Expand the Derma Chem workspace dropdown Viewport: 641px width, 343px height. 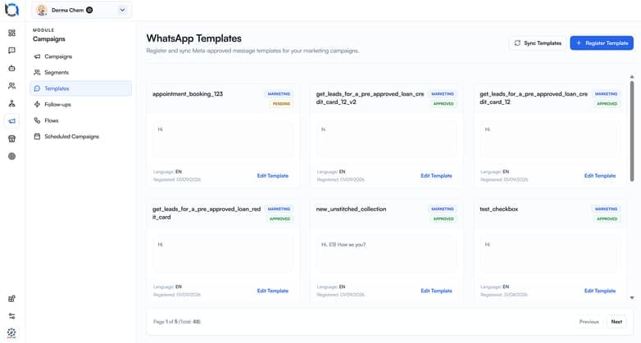coord(122,10)
